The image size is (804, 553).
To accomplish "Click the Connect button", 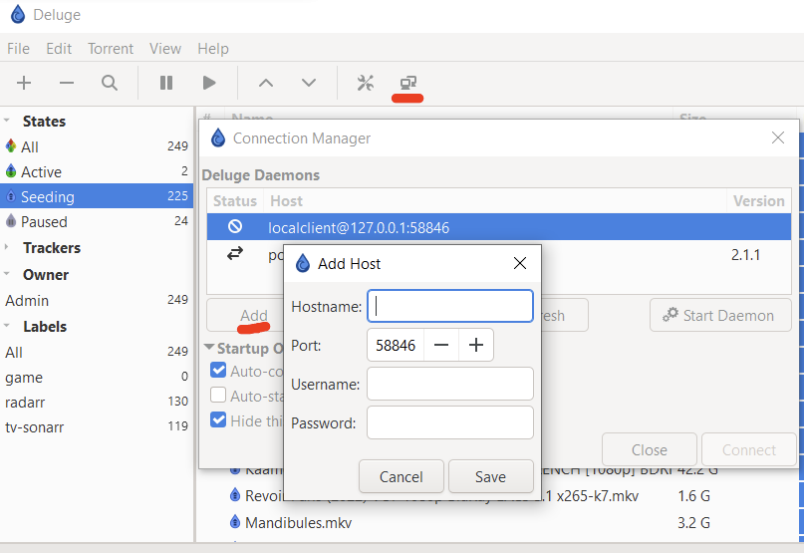I will point(748,449).
